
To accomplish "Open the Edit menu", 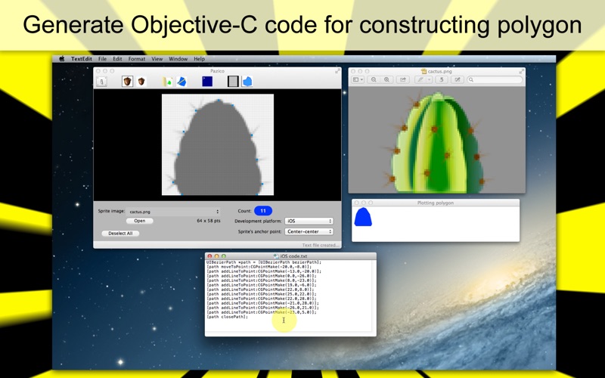I will tap(117, 59).
